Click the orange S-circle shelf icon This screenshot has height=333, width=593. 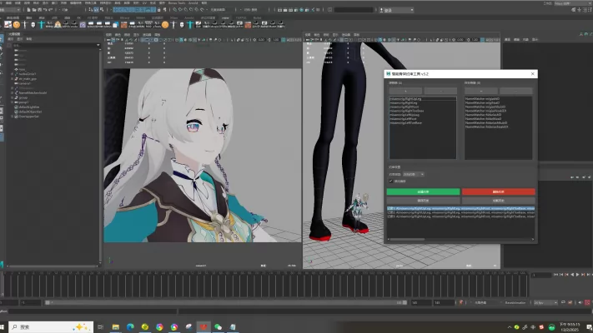[x=16, y=24]
